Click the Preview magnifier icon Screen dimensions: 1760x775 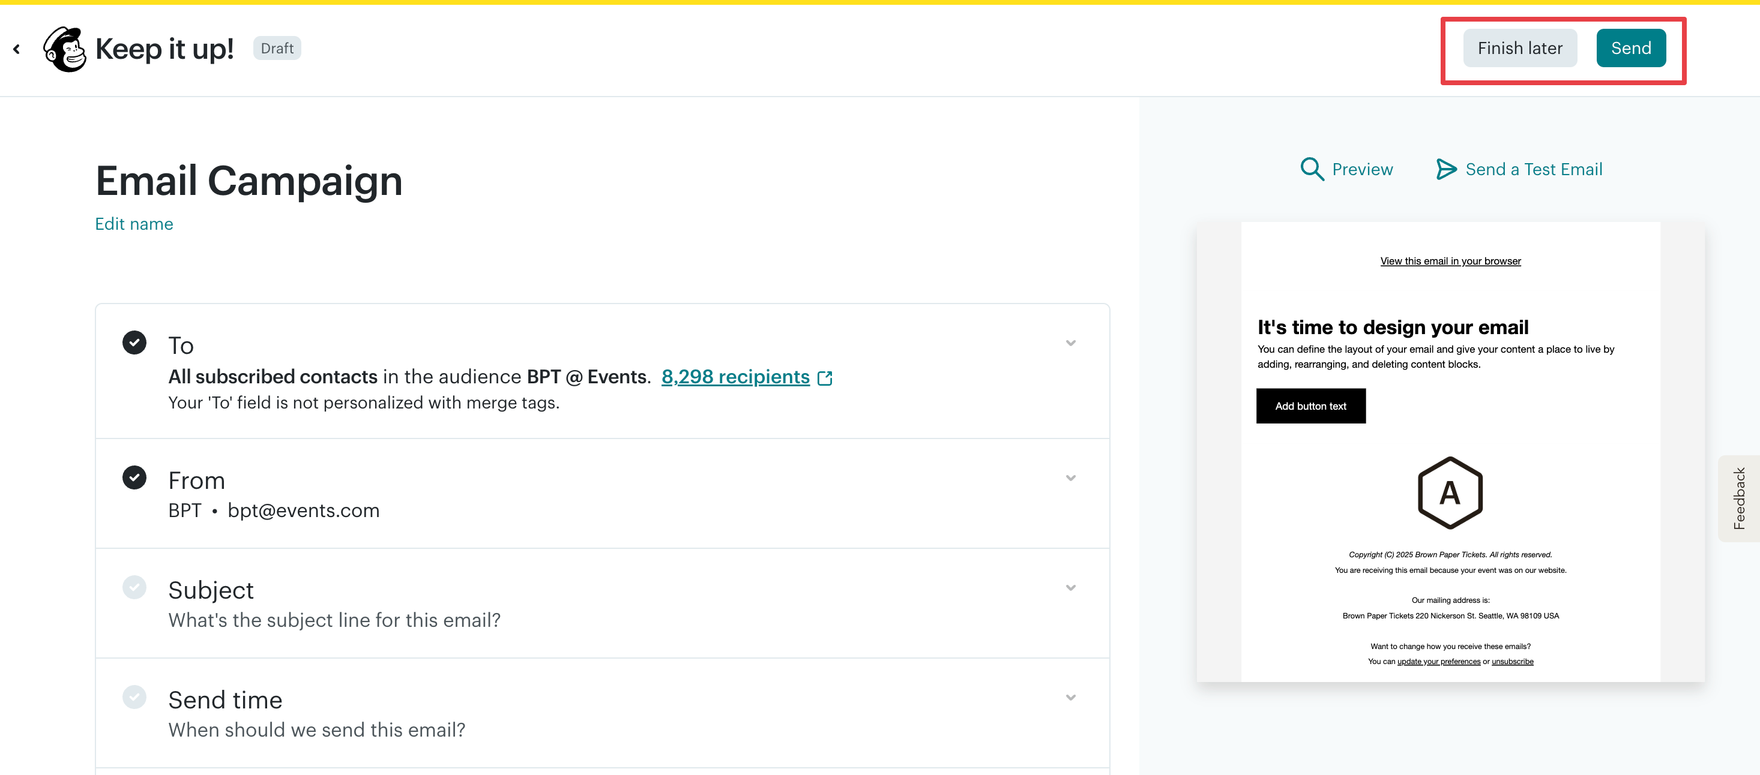[x=1312, y=169]
